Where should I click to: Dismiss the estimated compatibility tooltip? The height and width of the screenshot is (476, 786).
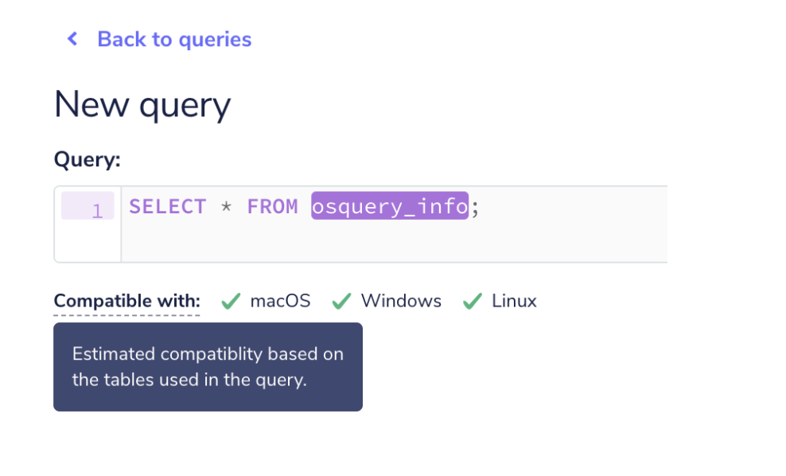208,367
